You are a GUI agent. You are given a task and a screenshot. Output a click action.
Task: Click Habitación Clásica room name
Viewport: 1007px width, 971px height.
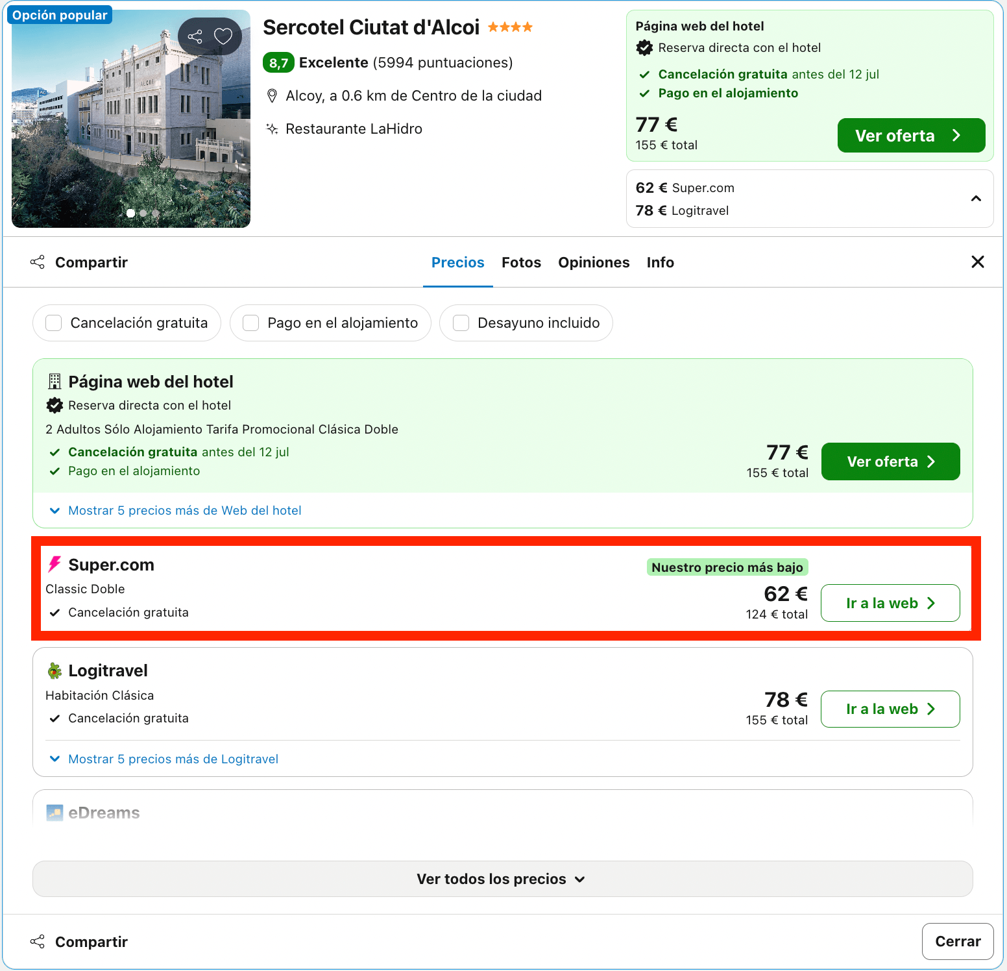(100, 695)
